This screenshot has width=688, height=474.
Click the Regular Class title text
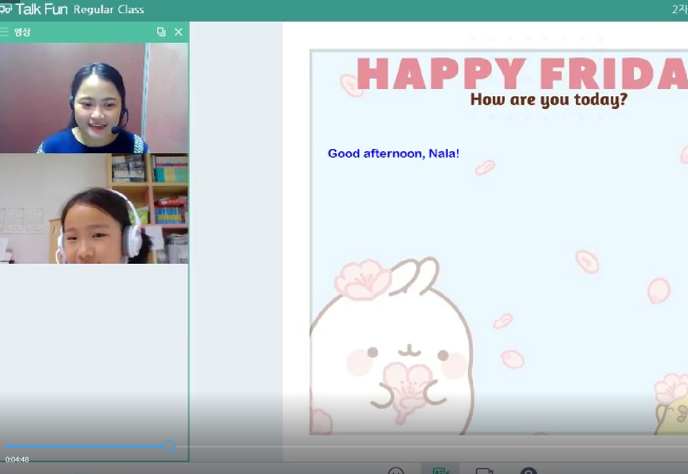coord(109,9)
